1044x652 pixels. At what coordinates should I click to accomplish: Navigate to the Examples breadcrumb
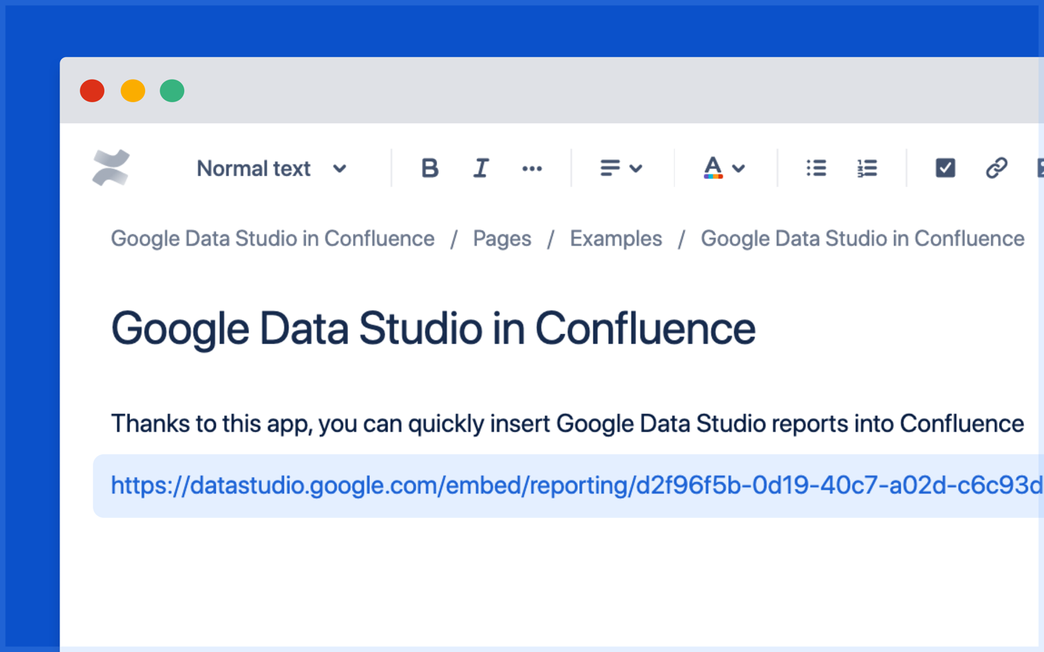pos(616,238)
